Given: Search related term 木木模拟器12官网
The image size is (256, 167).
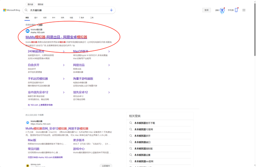Looking at the screenshot, I should coord(143,129).
